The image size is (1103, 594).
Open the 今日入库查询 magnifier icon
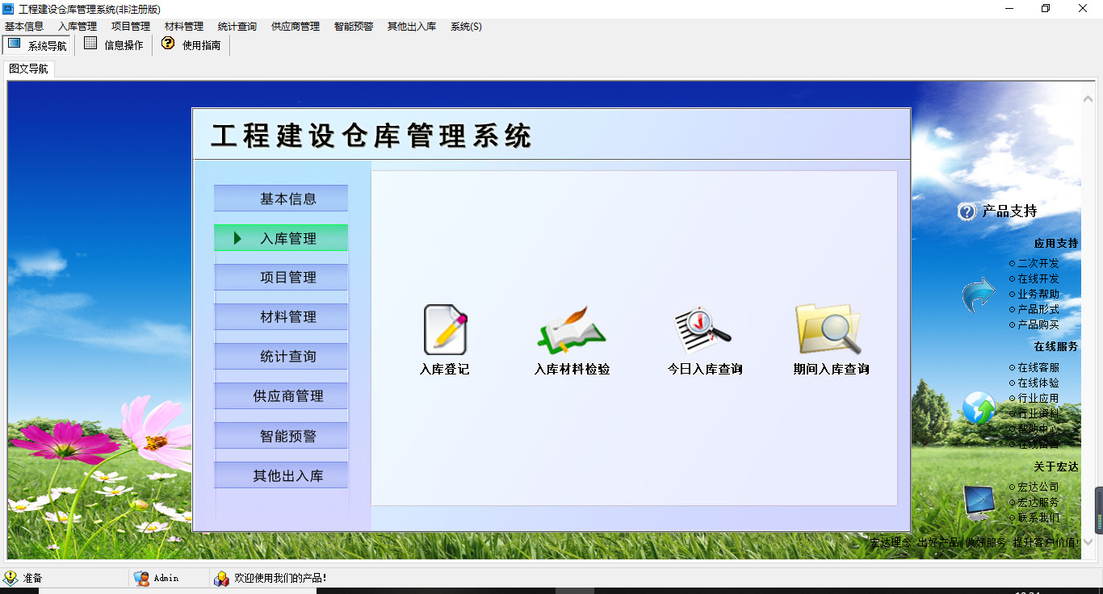[x=703, y=329]
